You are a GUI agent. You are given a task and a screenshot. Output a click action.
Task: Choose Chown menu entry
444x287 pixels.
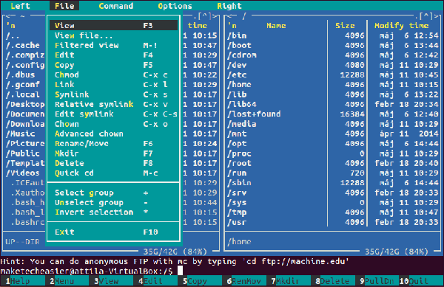click(x=113, y=124)
